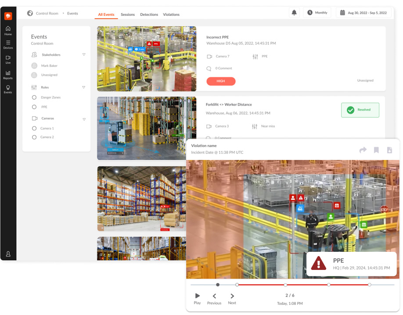Share the violation clip
403x315 pixels.
tap(363, 150)
